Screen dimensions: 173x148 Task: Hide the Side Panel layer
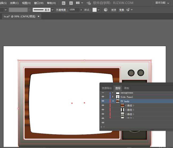(103, 97)
